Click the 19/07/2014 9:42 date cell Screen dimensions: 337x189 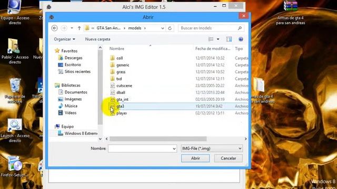[209, 106]
